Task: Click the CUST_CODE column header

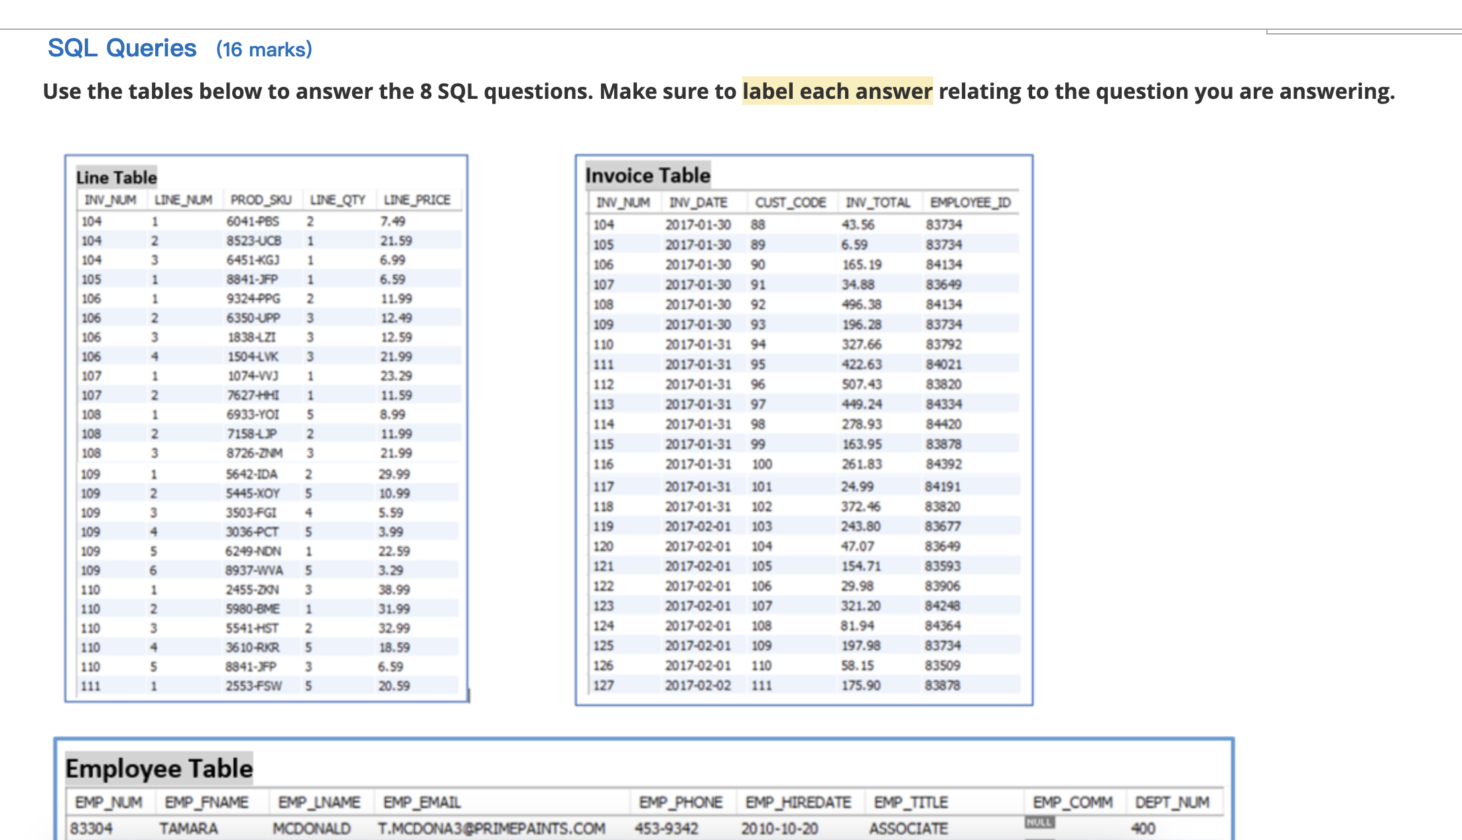Action: point(790,202)
